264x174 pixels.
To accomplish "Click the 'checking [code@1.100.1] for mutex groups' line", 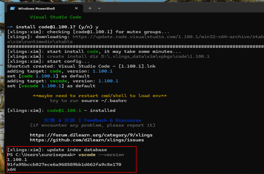I will point(88,32).
